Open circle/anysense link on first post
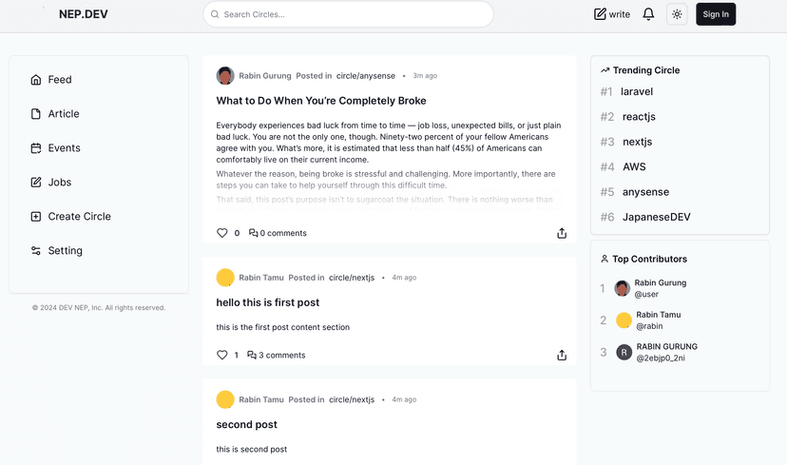The width and height of the screenshot is (787, 465). (x=366, y=76)
